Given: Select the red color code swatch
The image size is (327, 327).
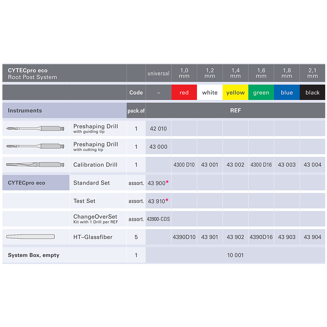Looking at the screenshot, I should tap(184, 93).
